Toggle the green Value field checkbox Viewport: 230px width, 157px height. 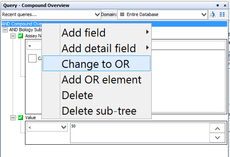pos(20,118)
